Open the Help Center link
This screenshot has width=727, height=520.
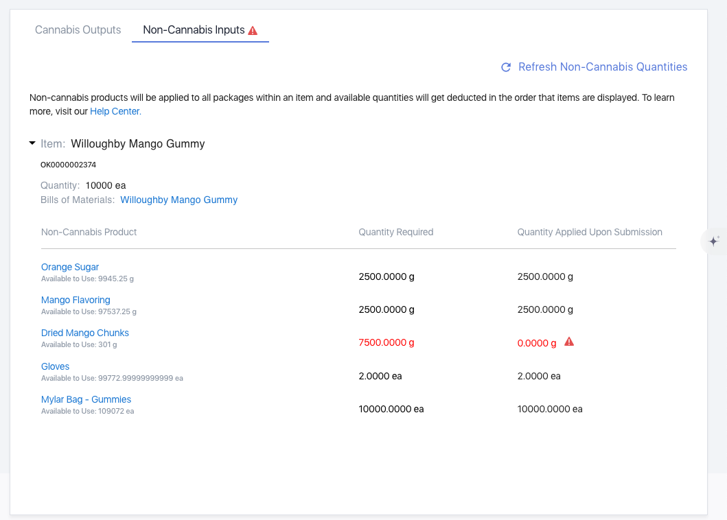point(115,111)
